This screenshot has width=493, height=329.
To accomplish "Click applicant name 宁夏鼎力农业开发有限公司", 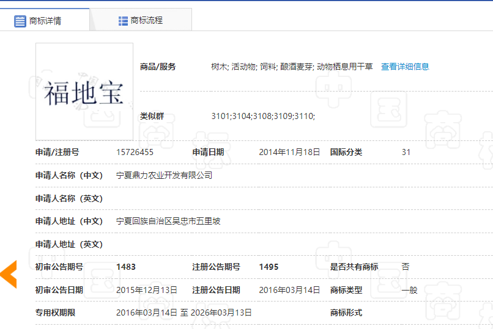I will click(x=164, y=175).
